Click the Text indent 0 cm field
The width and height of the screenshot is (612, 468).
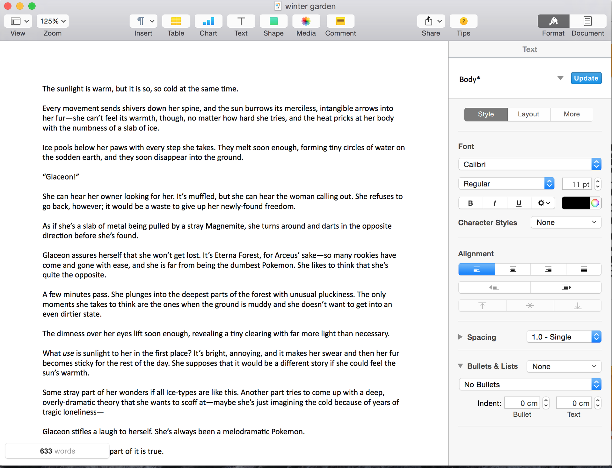[x=574, y=403]
